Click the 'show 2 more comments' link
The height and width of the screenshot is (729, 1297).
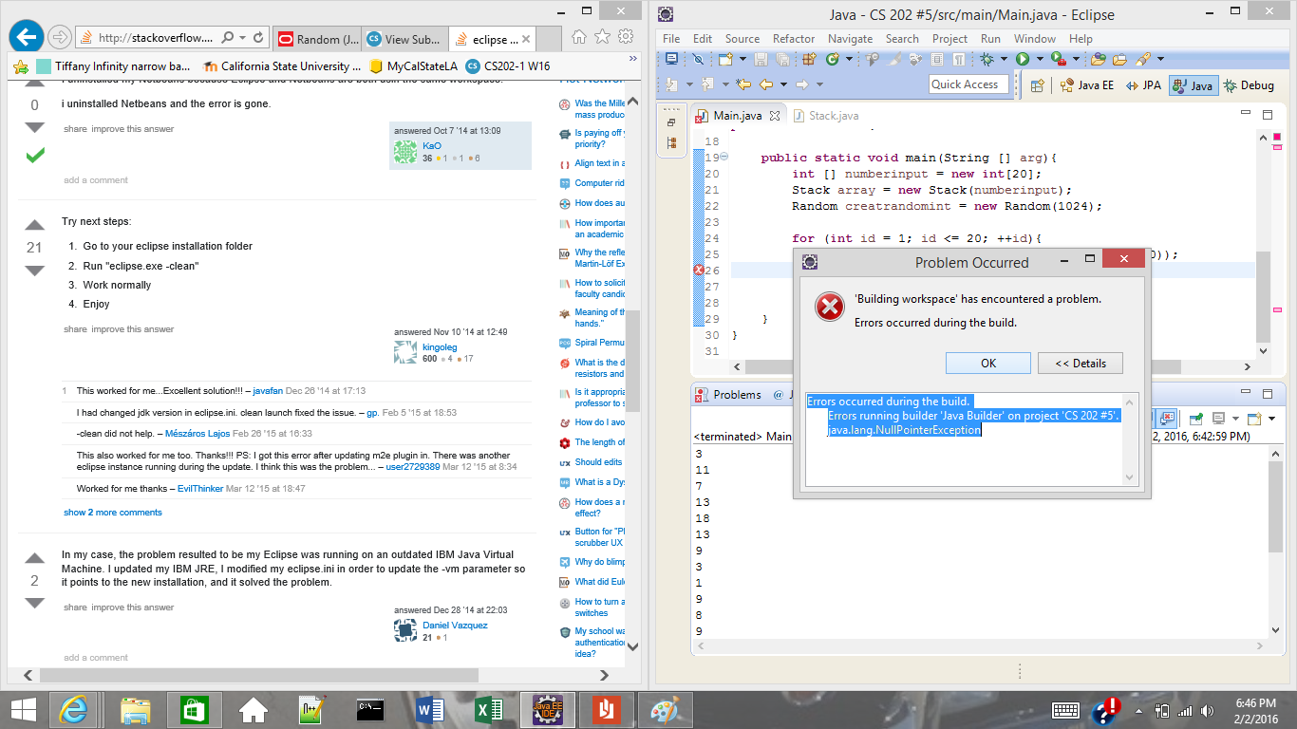[113, 513]
